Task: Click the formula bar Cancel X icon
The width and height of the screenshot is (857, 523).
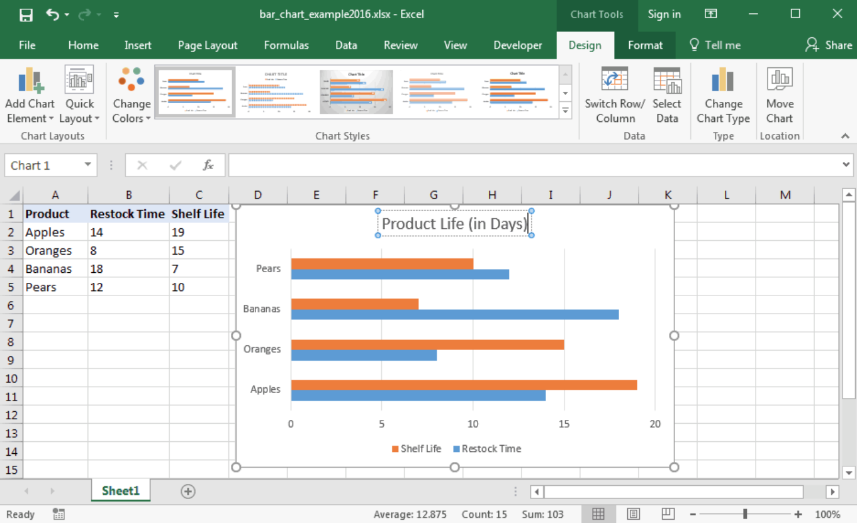Action: click(142, 165)
